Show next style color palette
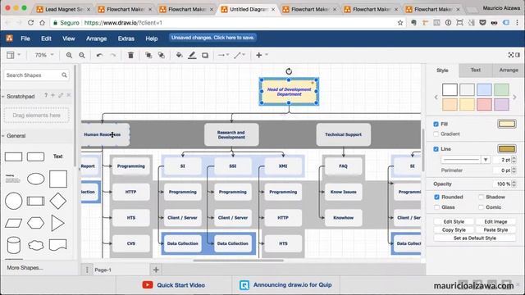525x295 pixels. click(x=514, y=98)
